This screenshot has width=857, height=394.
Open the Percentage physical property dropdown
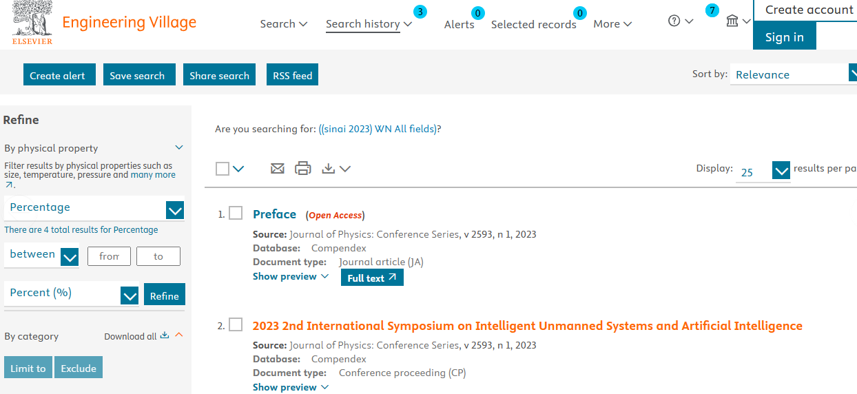click(x=94, y=208)
